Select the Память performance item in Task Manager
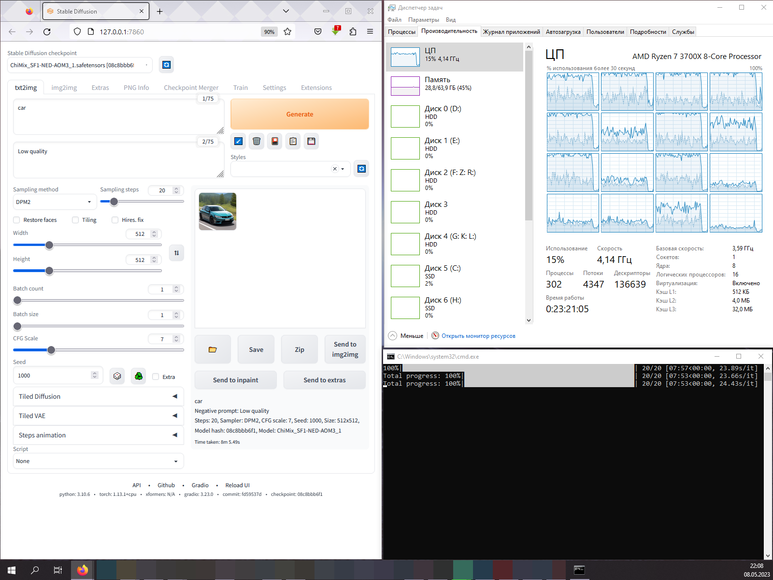Viewport: 773px width, 580px height. (455, 86)
